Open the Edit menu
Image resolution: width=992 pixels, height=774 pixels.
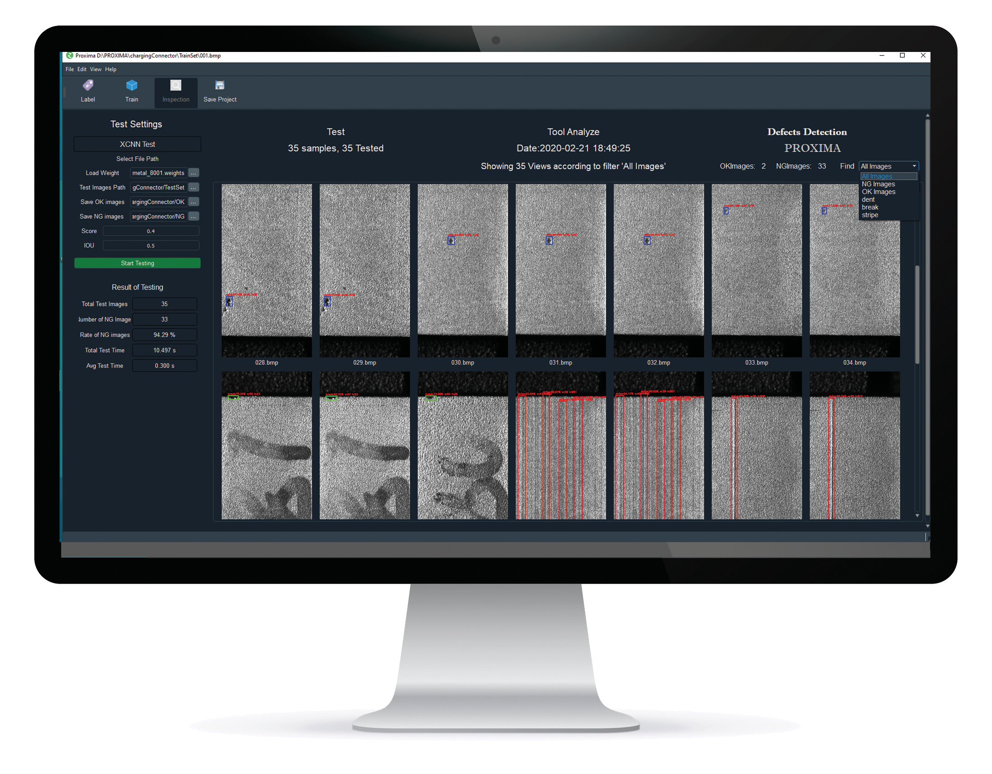tap(82, 69)
